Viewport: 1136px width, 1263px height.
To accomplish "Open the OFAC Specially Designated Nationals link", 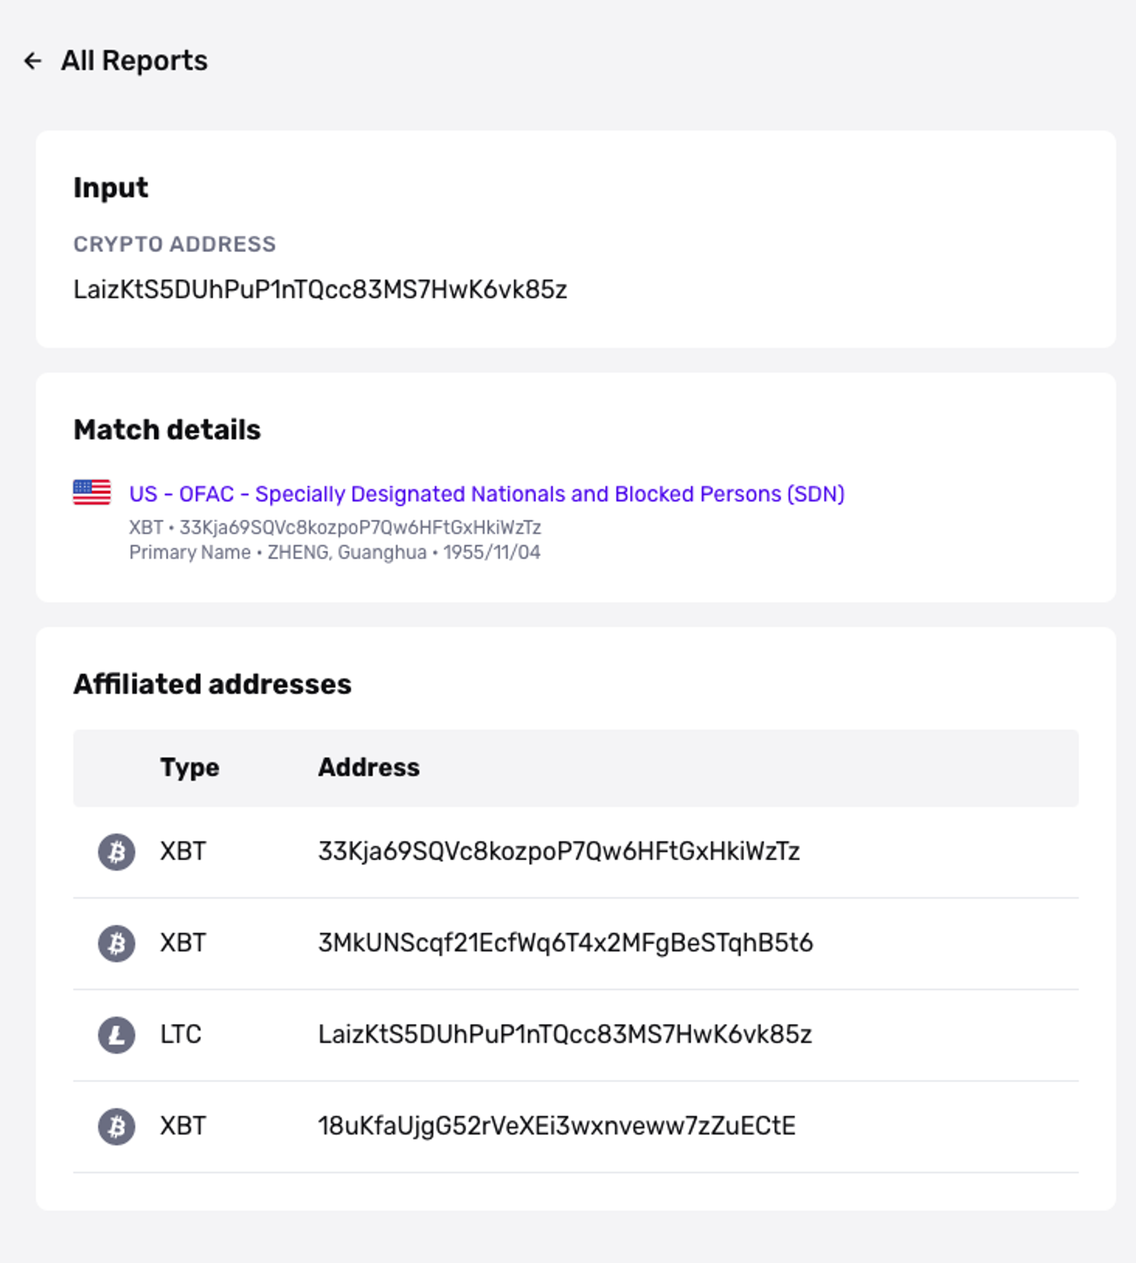I will [x=486, y=494].
